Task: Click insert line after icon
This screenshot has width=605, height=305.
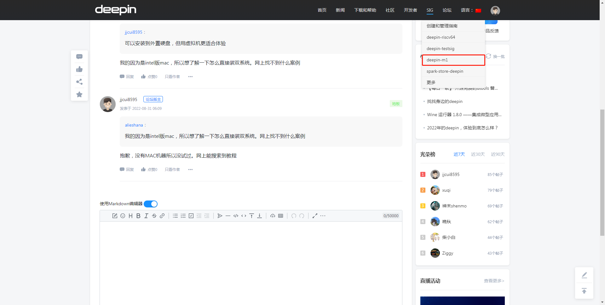Action: tap(259, 216)
